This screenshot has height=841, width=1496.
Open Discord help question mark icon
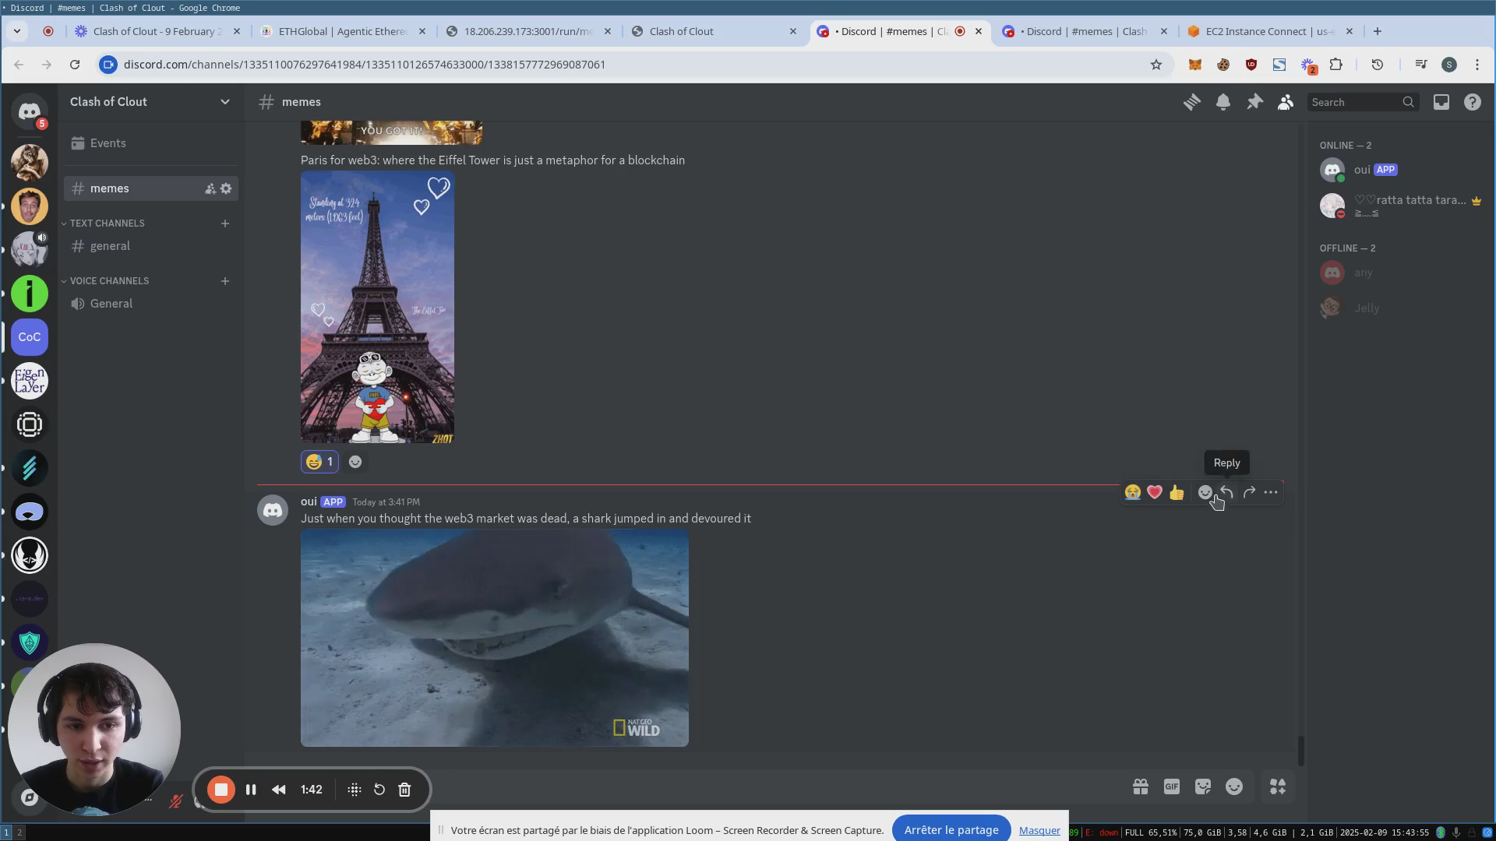1473,102
